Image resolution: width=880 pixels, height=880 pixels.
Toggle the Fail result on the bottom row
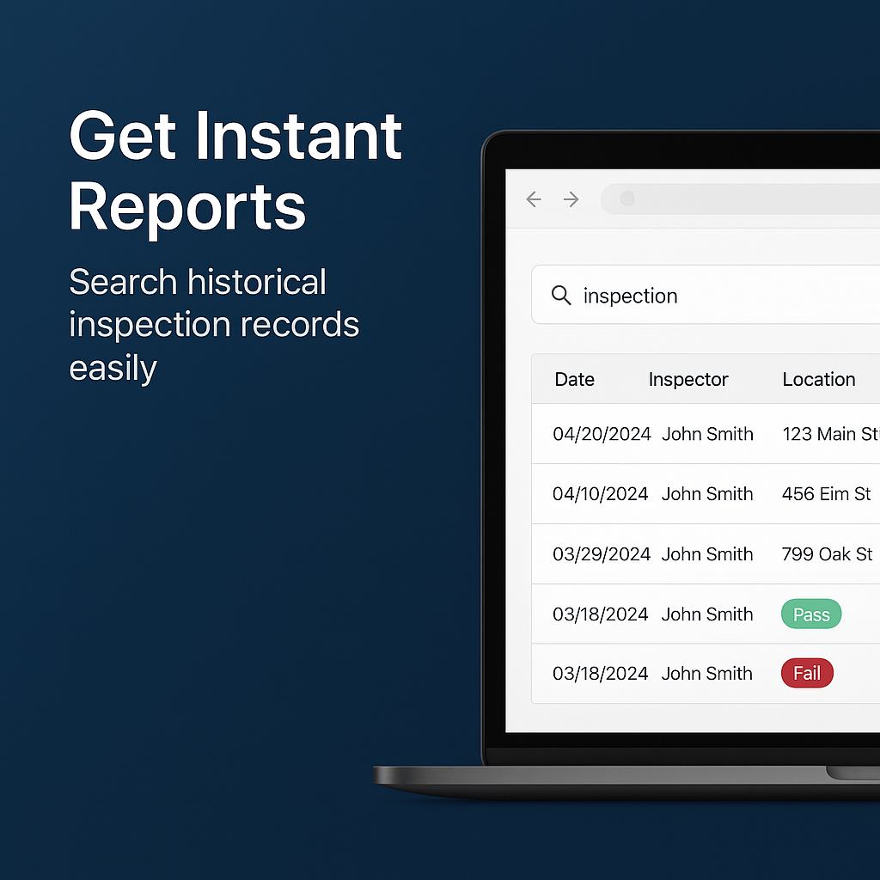806,673
